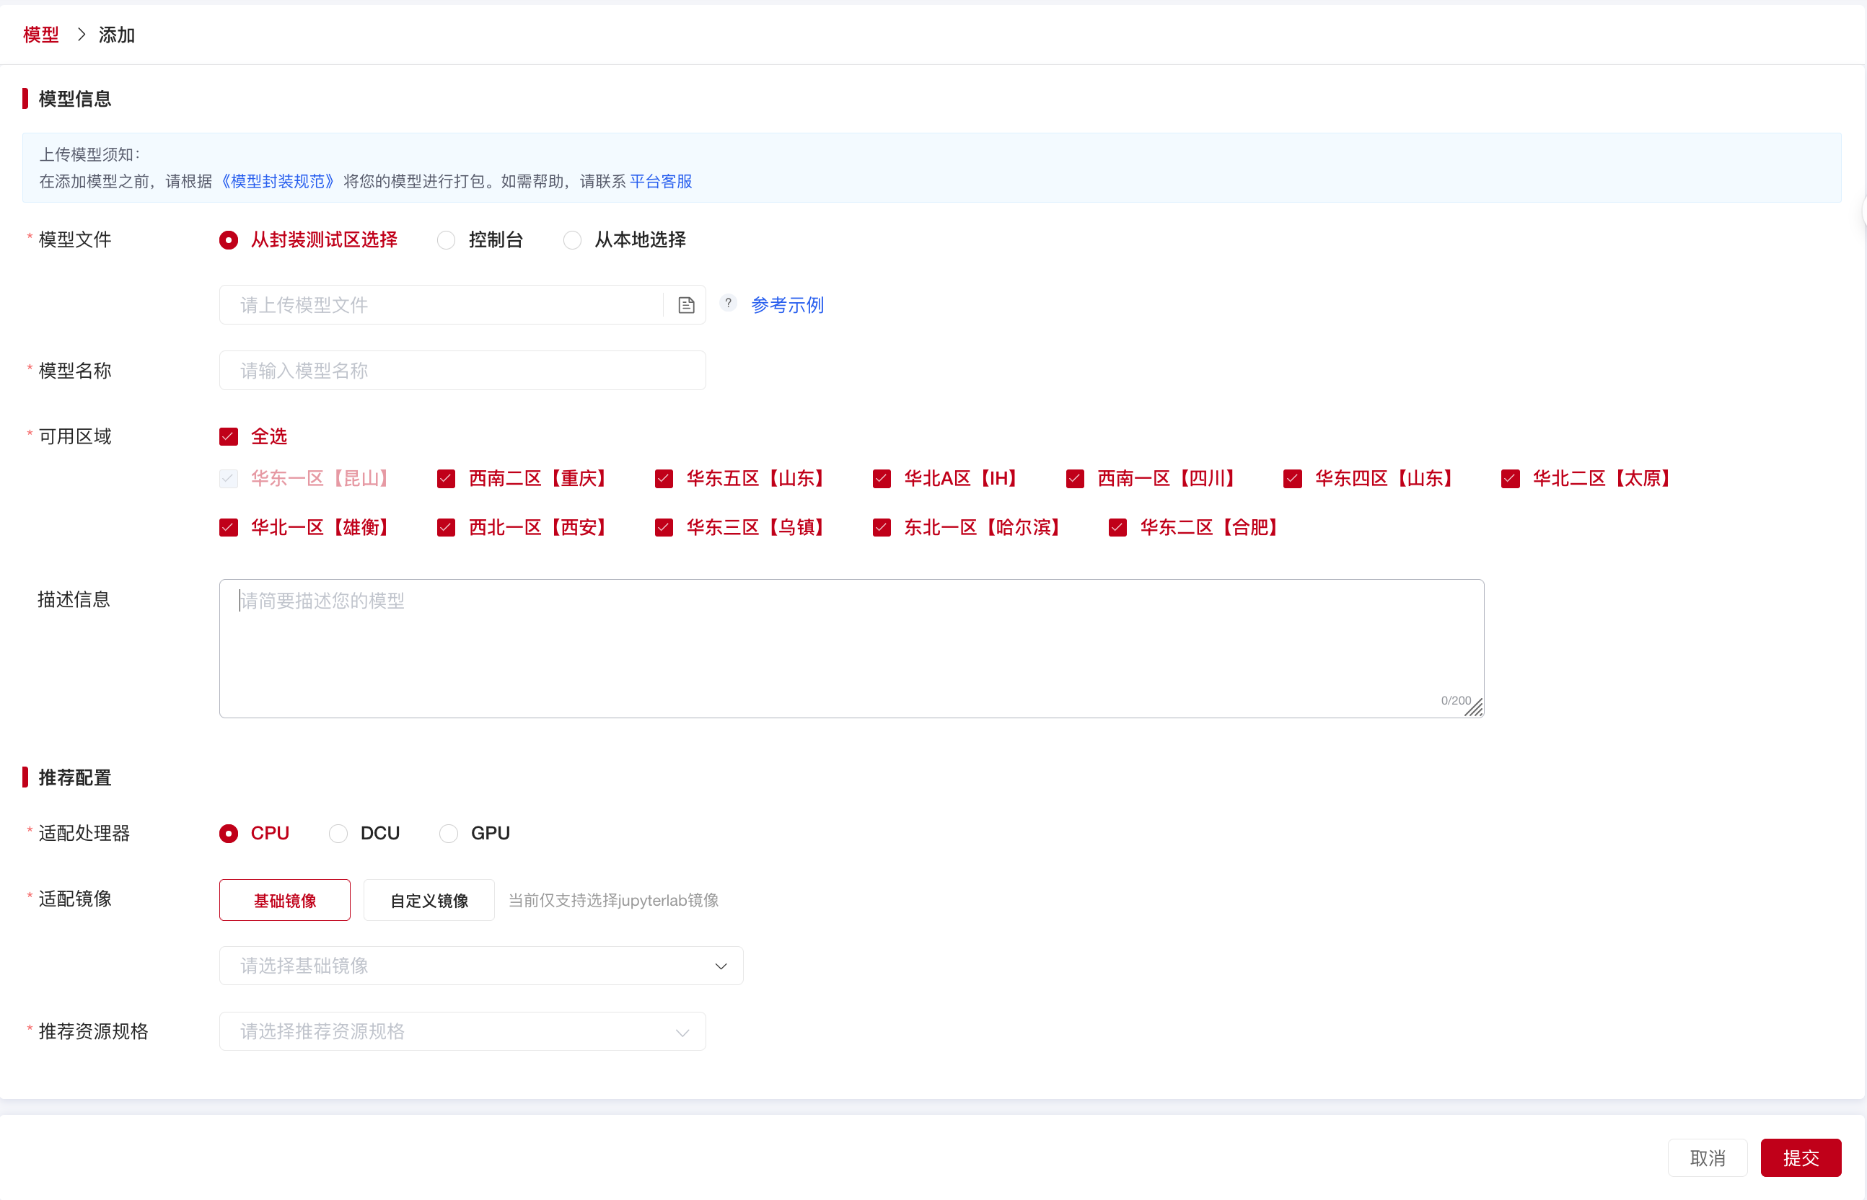Uncheck the 全选 select-all checkbox
Screen dimensions: 1867x1200
tap(229, 436)
